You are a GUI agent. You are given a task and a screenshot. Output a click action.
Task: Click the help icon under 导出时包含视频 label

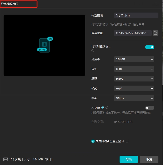coord(93,51)
